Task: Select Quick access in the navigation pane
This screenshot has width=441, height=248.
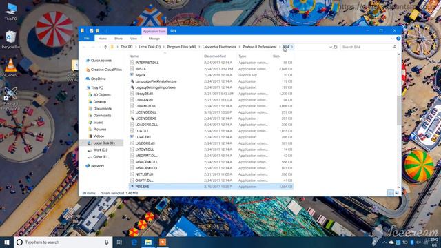Action: (101, 61)
